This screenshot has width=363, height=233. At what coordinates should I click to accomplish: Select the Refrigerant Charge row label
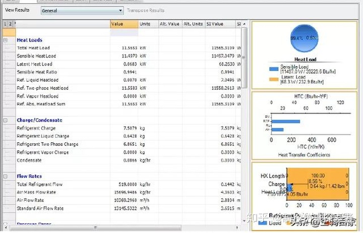(x=36, y=128)
